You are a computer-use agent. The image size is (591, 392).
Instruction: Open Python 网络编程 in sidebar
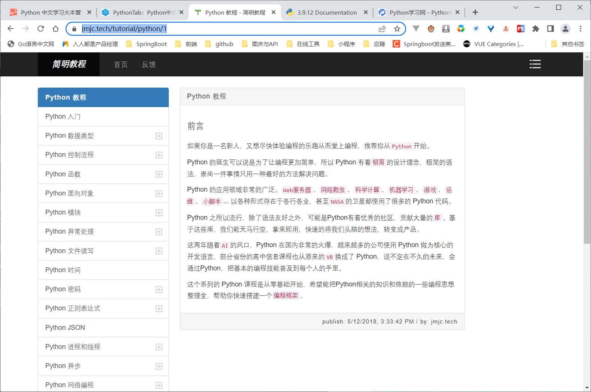pyautogui.click(x=103, y=385)
